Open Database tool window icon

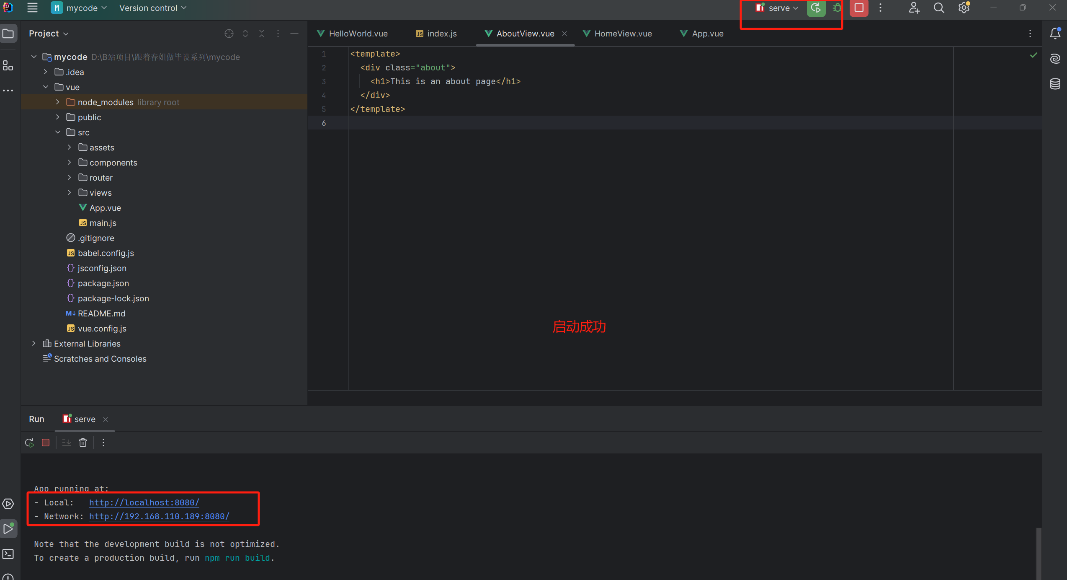[x=1055, y=84]
